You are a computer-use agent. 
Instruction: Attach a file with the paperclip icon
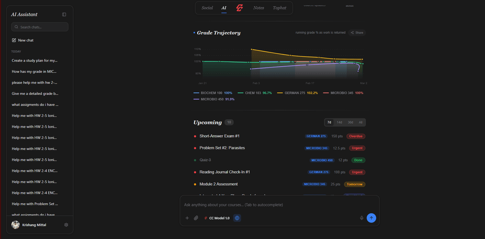(196, 218)
